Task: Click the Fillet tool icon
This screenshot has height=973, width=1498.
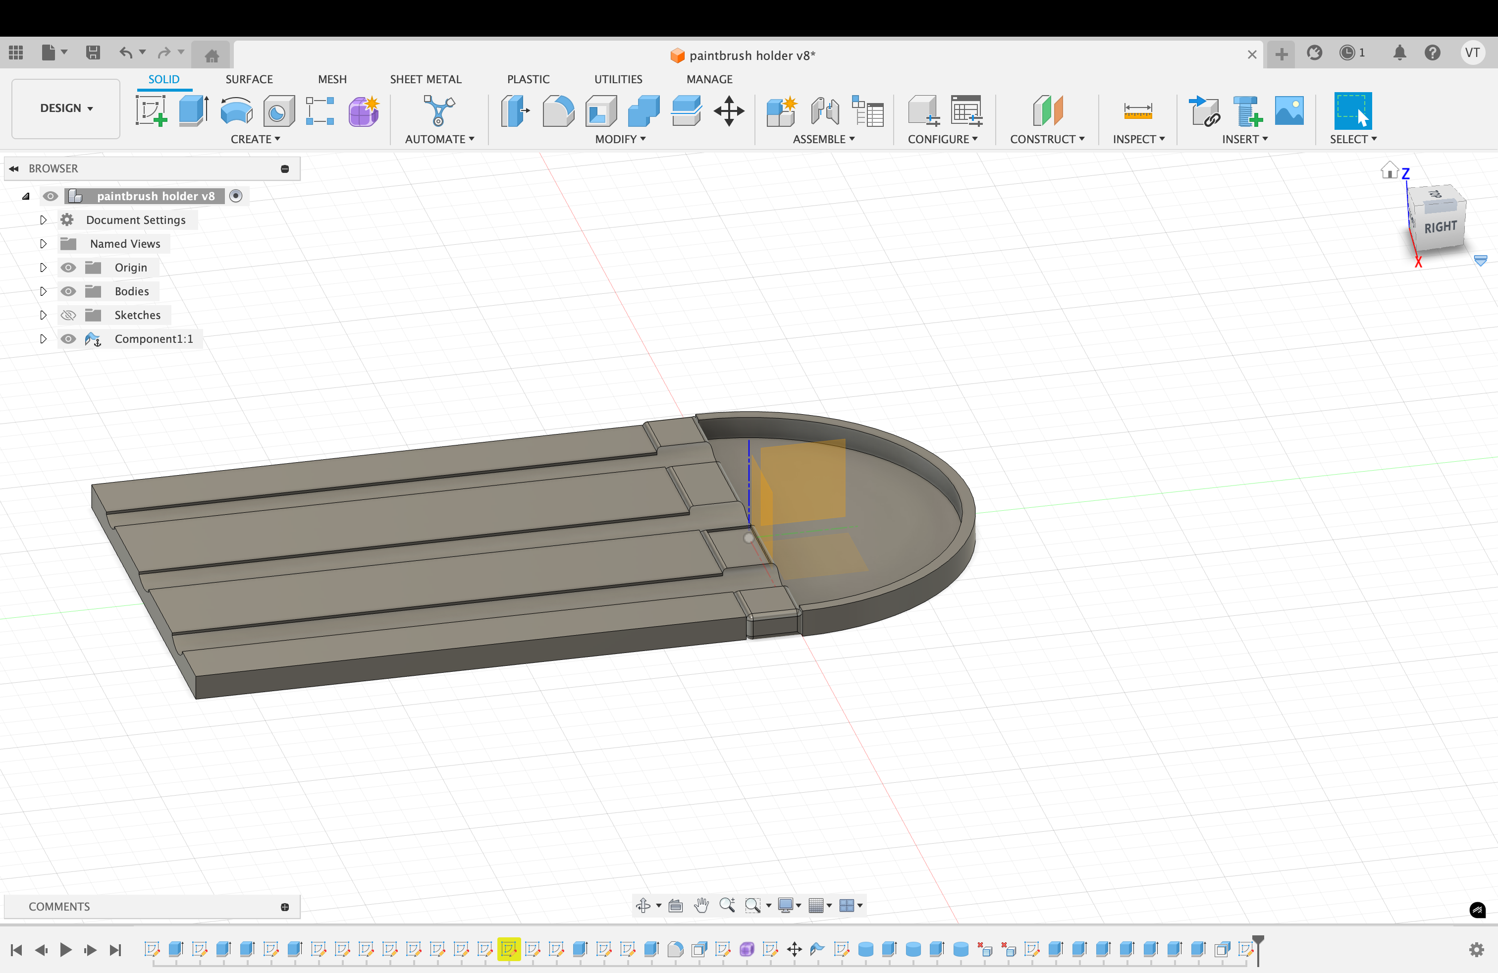Action: [x=558, y=111]
